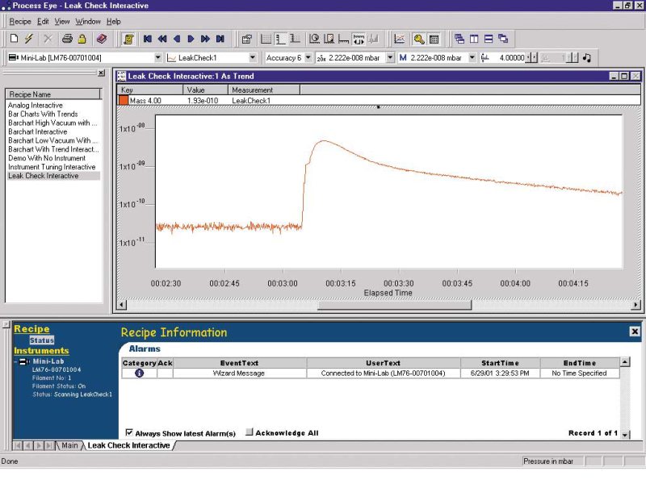Click the Tile Windows Vertically icon
Viewport: 646px width, 484px height.
point(473,38)
